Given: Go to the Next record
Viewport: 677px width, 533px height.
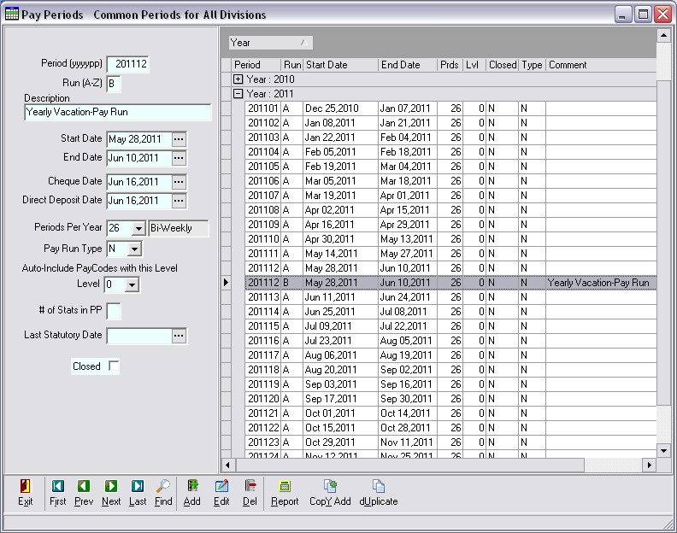Looking at the screenshot, I should click(111, 492).
